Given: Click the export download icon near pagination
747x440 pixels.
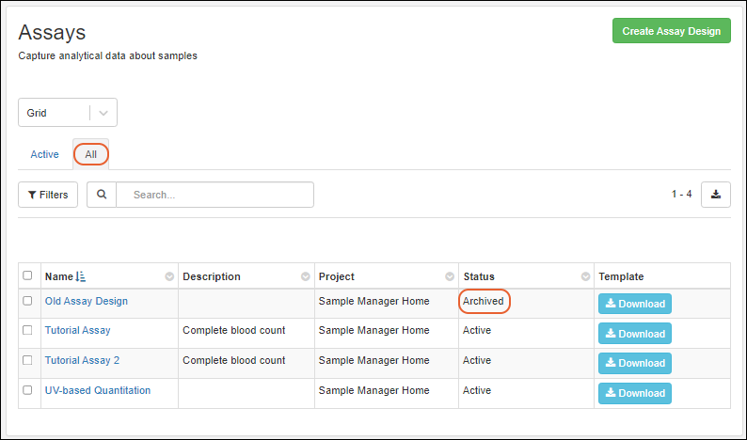Looking at the screenshot, I should [x=715, y=195].
